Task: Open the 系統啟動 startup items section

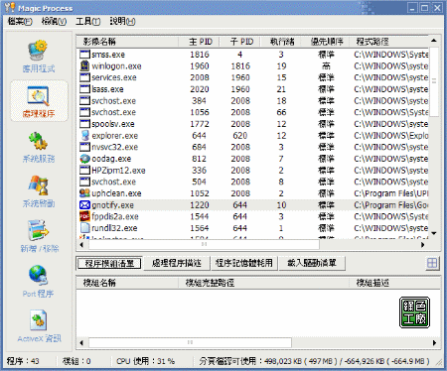Action: (39, 191)
